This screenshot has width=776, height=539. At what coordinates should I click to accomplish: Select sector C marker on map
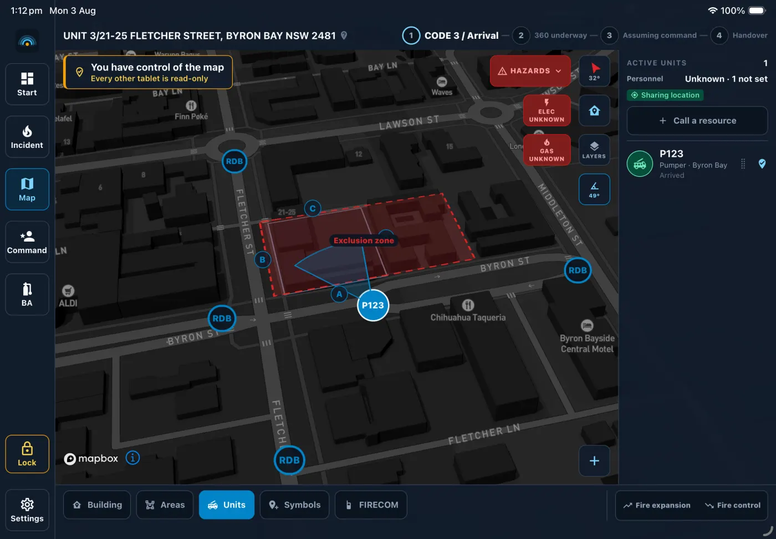coord(313,208)
